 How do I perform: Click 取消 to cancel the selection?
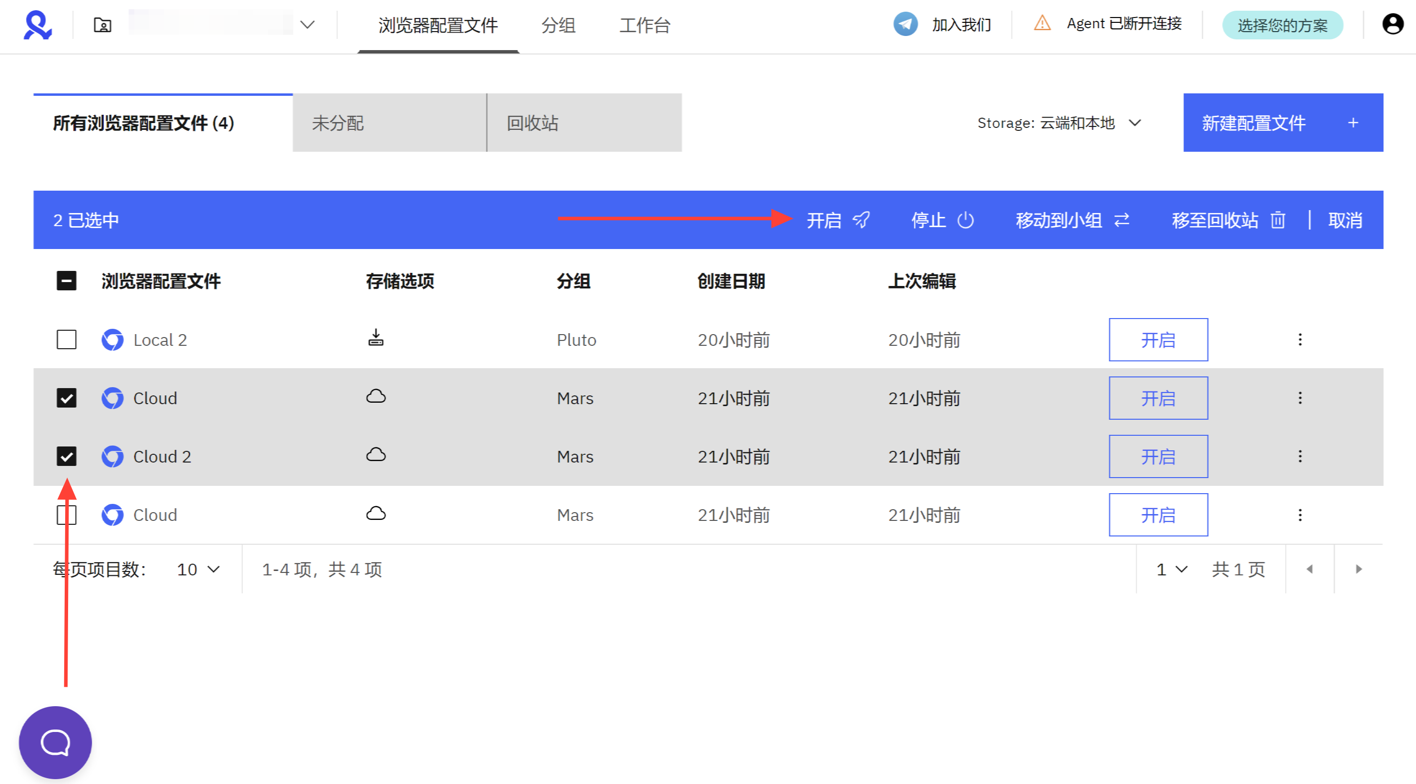tap(1345, 220)
